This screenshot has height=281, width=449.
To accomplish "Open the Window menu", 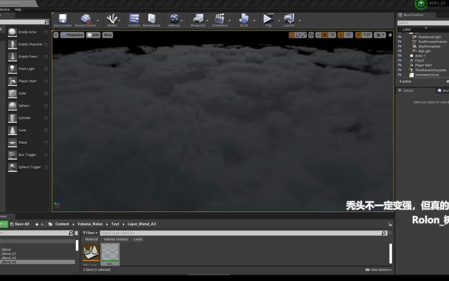I will [4, 9].
